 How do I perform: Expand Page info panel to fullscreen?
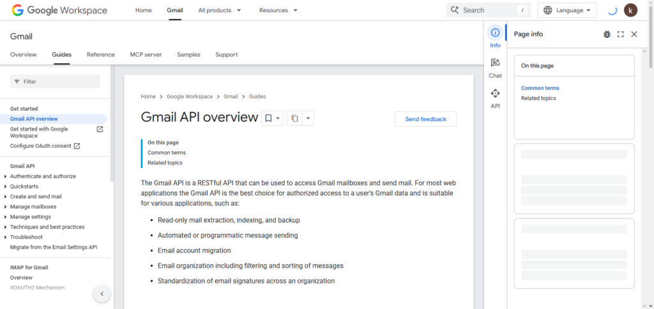(621, 34)
